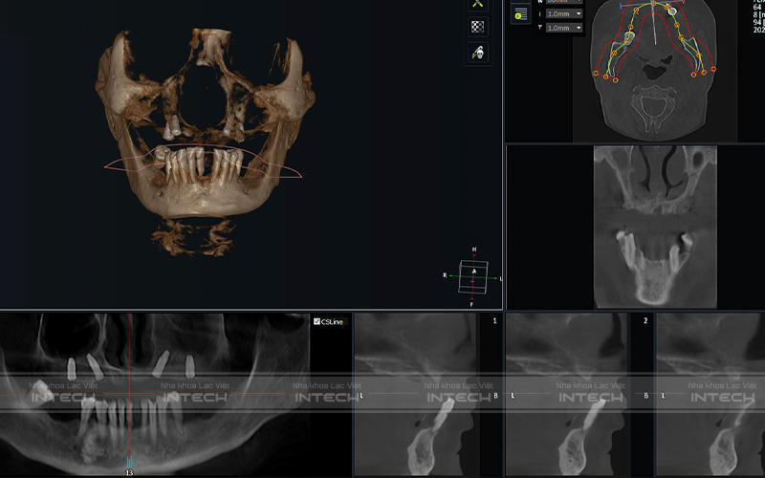Click slice marker 13 below panorama
765x478 pixels.
pyautogui.click(x=129, y=470)
